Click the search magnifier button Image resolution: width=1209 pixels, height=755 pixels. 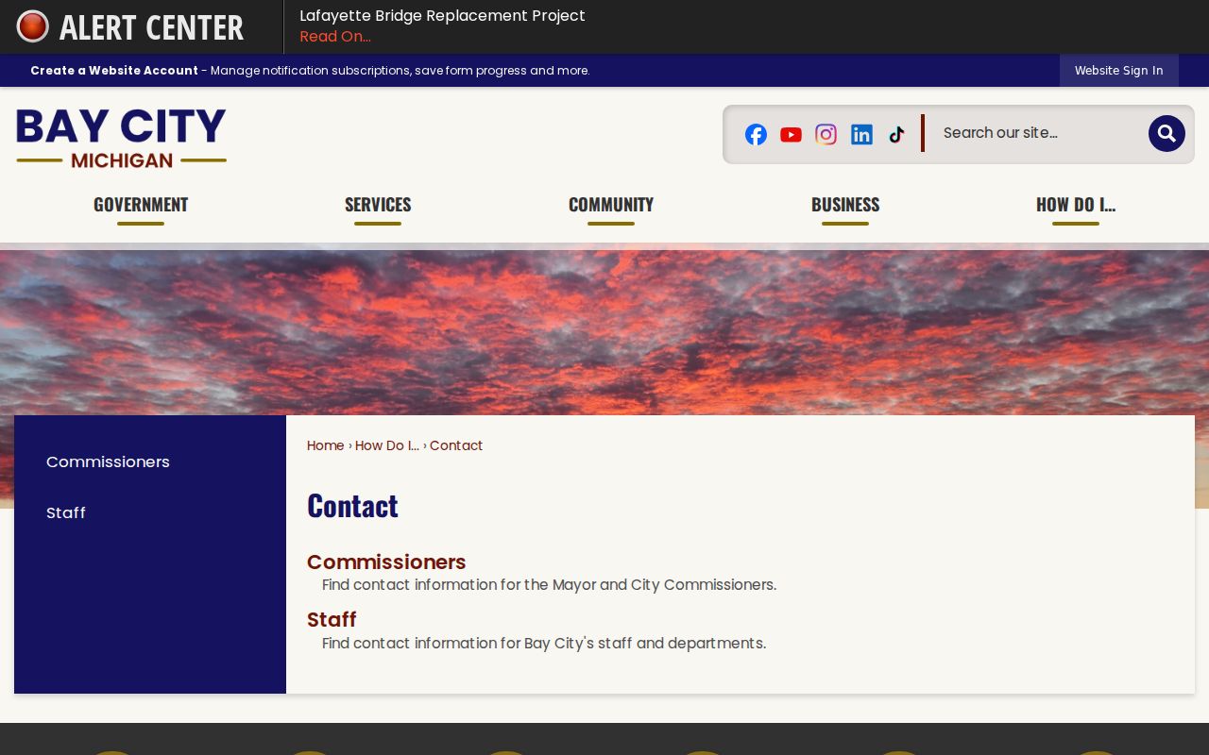click(x=1166, y=133)
